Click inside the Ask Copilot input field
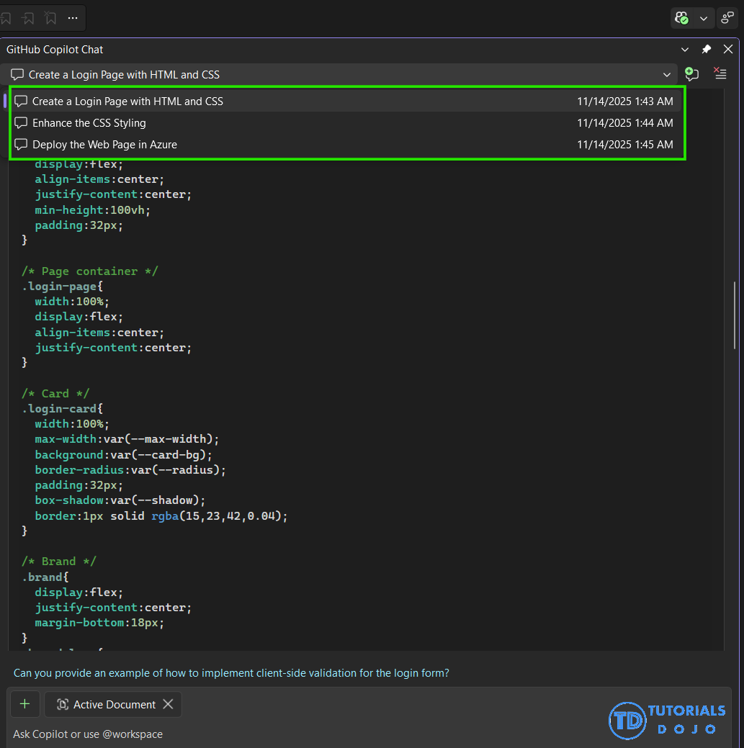This screenshot has height=748, width=744. (x=288, y=734)
